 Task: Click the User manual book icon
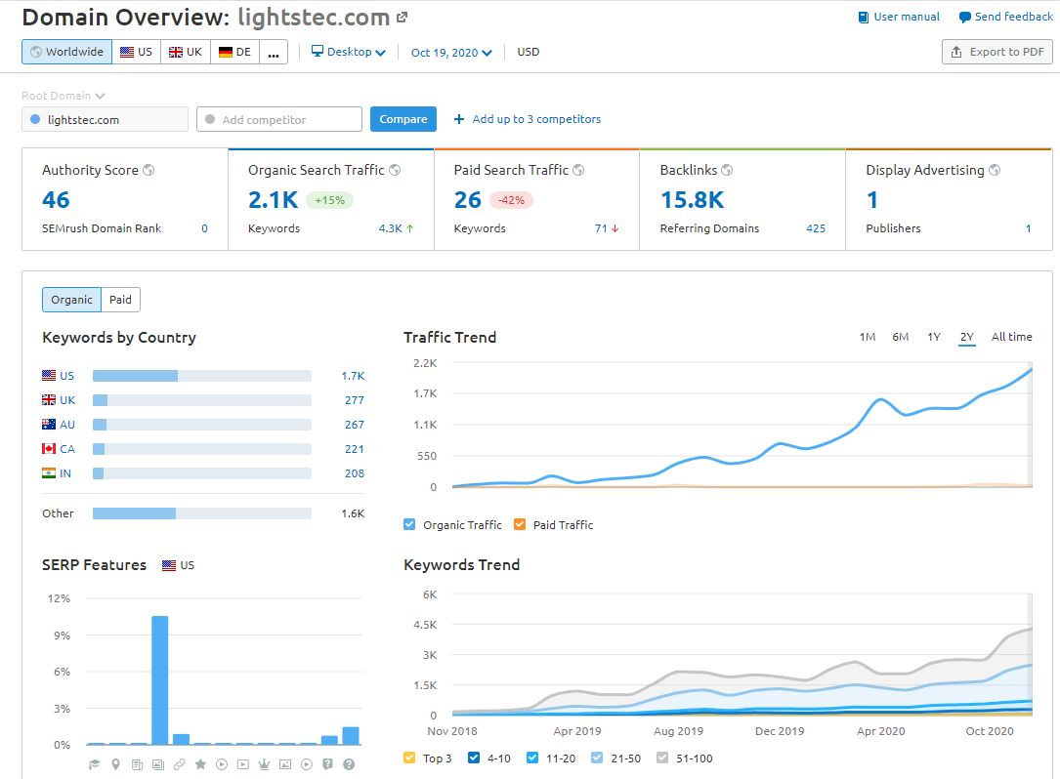(x=864, y=17)
